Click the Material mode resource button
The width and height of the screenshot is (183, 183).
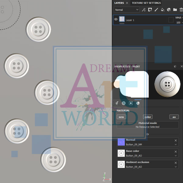[148, 125]
